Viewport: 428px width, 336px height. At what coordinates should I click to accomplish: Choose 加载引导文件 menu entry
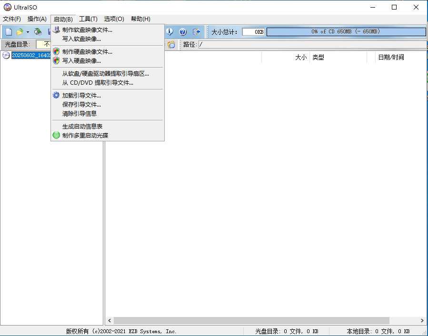pyautogui.click(x=108, y=95)
